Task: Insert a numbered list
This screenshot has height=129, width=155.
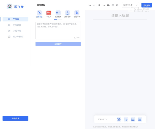Action: click(x=117, y=5)
